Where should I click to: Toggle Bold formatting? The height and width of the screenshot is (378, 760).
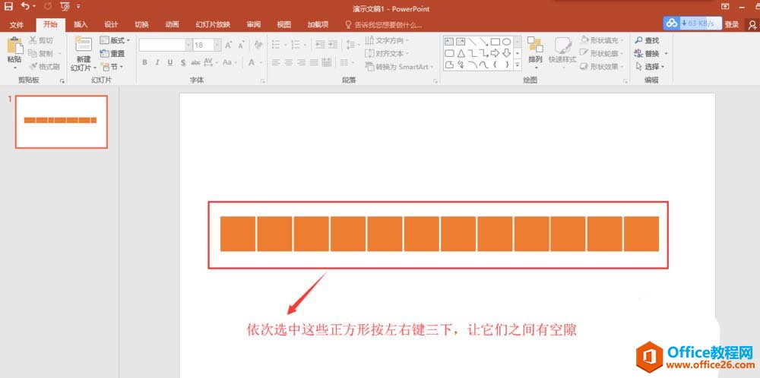(144, 62)
